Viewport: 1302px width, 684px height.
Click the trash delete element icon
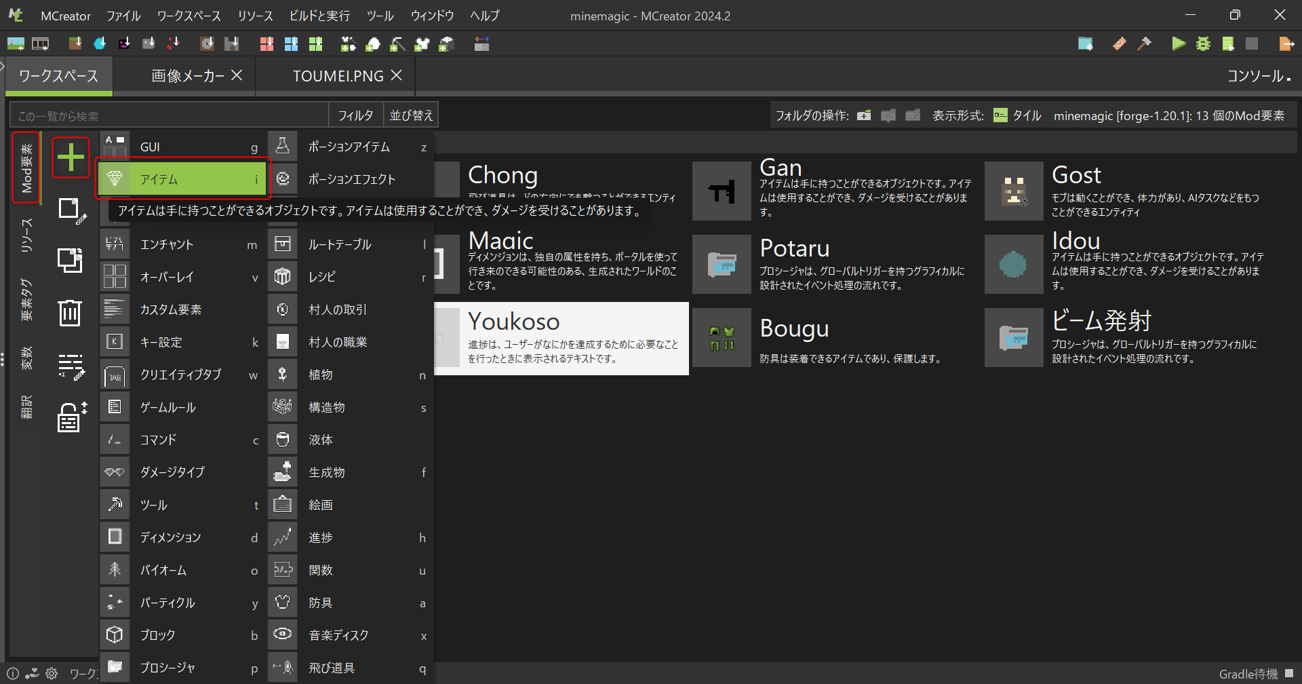pyautogui.click(x=71, y=313)
